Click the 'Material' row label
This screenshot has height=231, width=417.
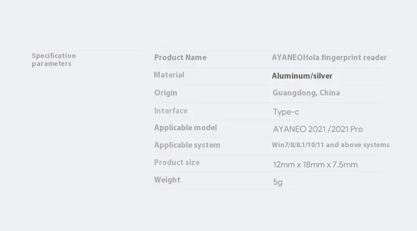(169, 75)
